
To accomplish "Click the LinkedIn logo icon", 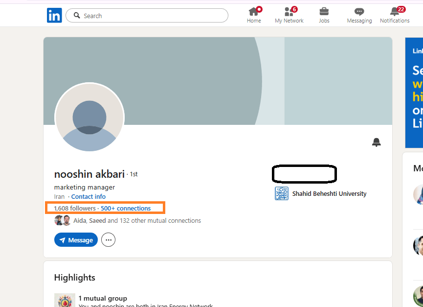I will click(54, 15).
